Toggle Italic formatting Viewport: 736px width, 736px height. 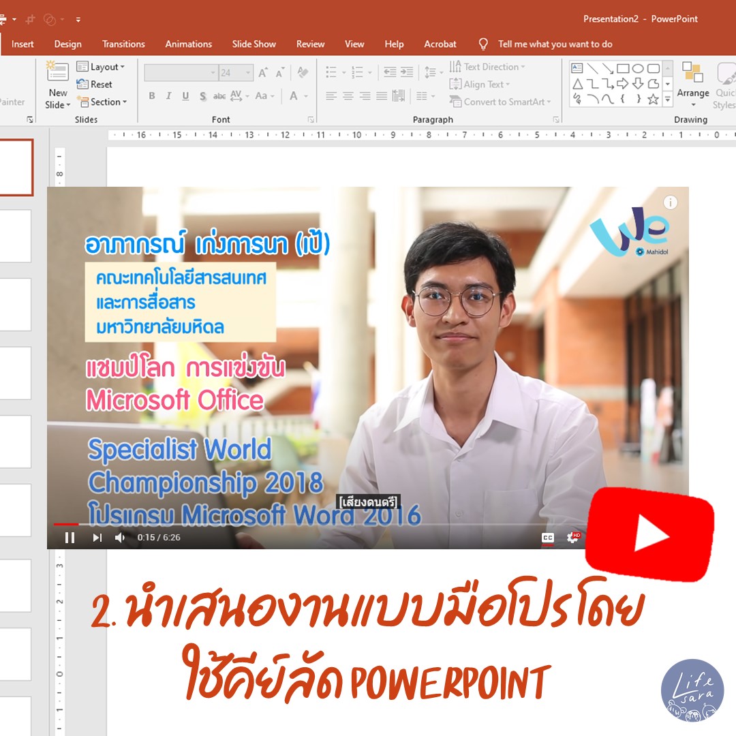point(168,96)
